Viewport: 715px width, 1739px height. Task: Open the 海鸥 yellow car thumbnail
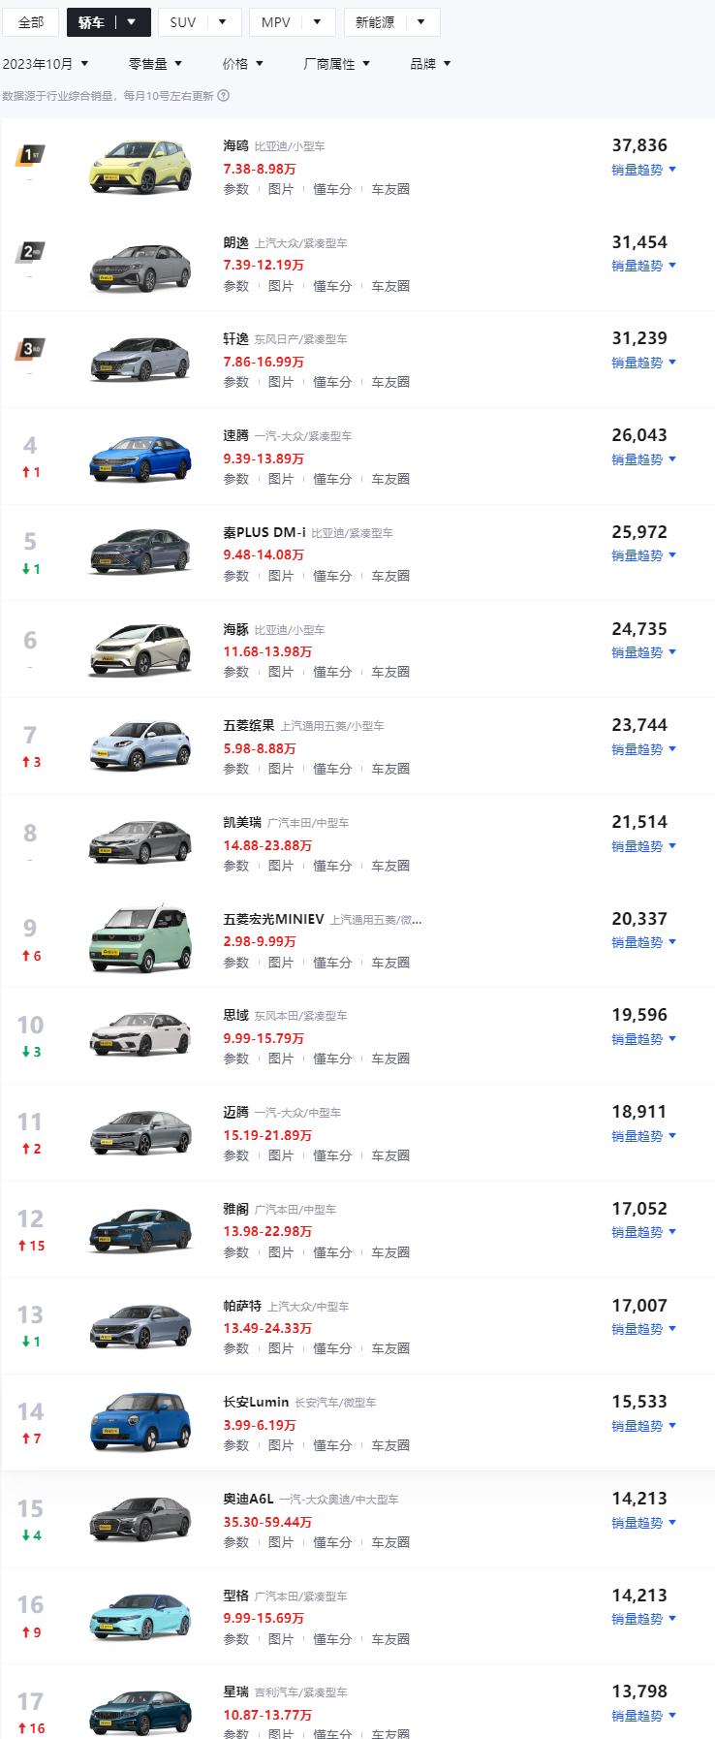[x=140, y=166]
